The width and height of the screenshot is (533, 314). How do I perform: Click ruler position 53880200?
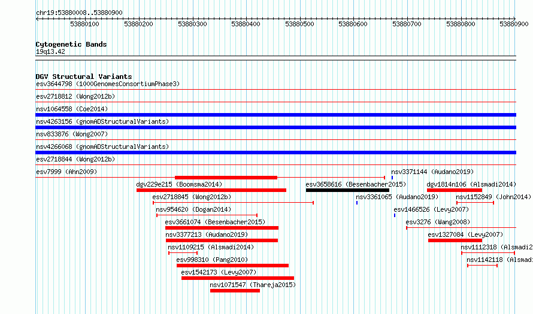click(139, 24)
